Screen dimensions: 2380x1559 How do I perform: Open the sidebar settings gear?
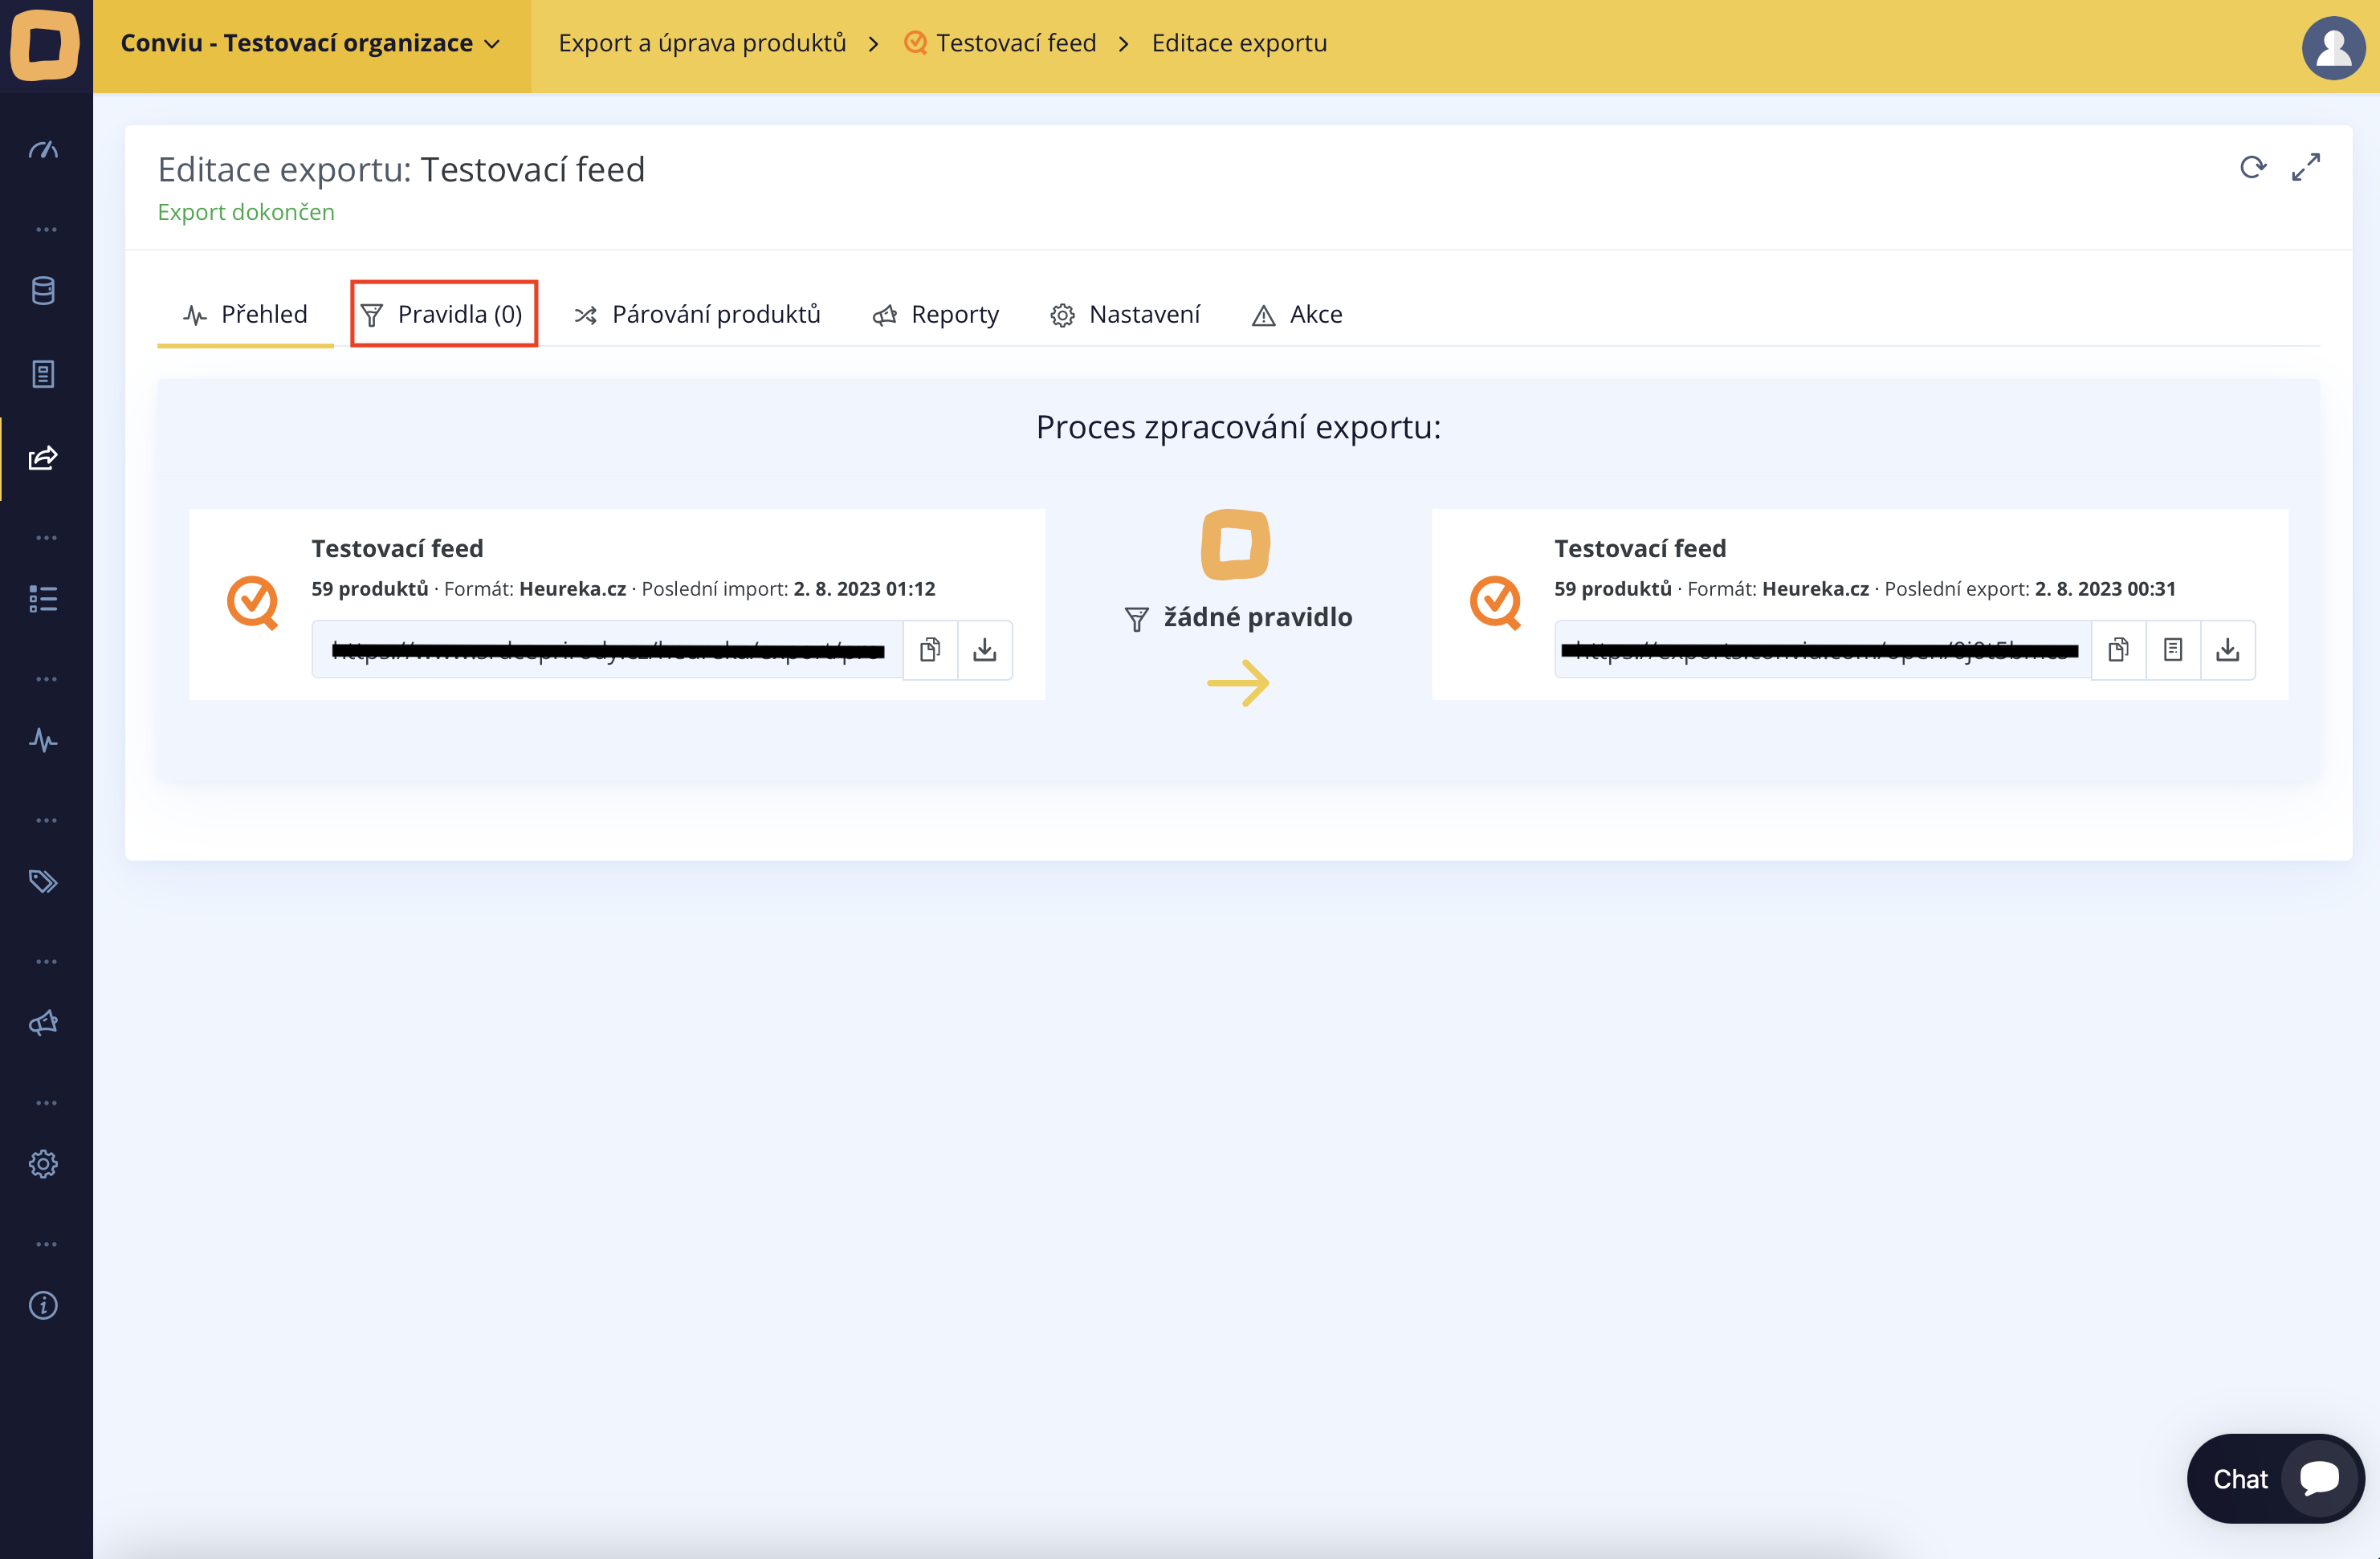[x=43, y=1163]
